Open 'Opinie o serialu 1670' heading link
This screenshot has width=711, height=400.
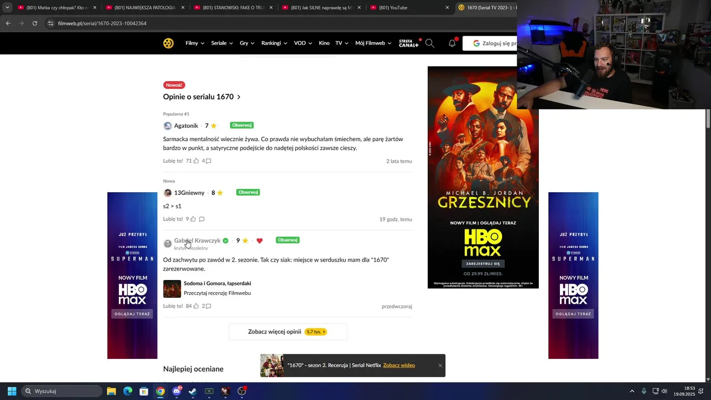(x=202, y=97)
